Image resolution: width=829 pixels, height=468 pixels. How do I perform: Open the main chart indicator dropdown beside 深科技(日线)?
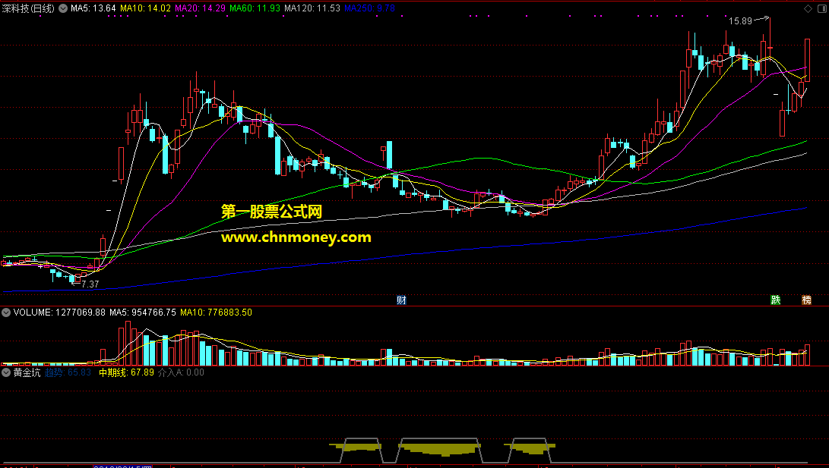click(63, 8)
